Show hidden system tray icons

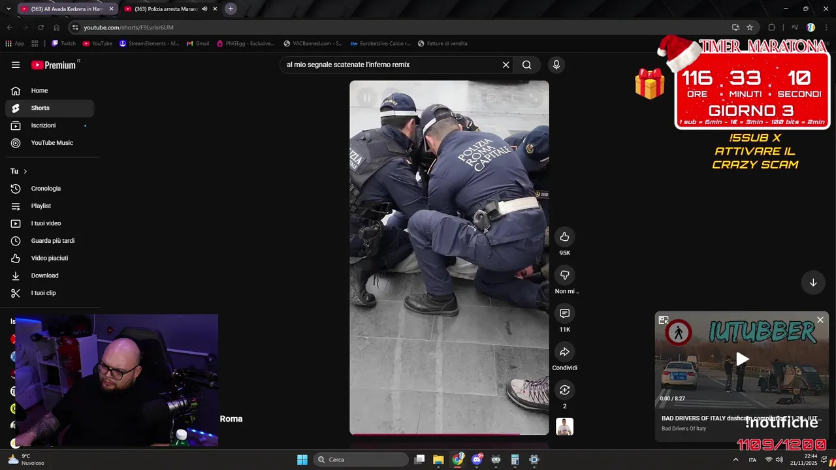tap(736, 460)
